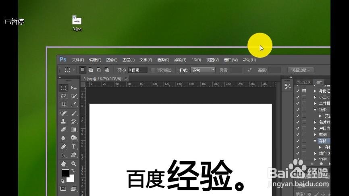Select the Custom Shape tool

tap(73, 155)
